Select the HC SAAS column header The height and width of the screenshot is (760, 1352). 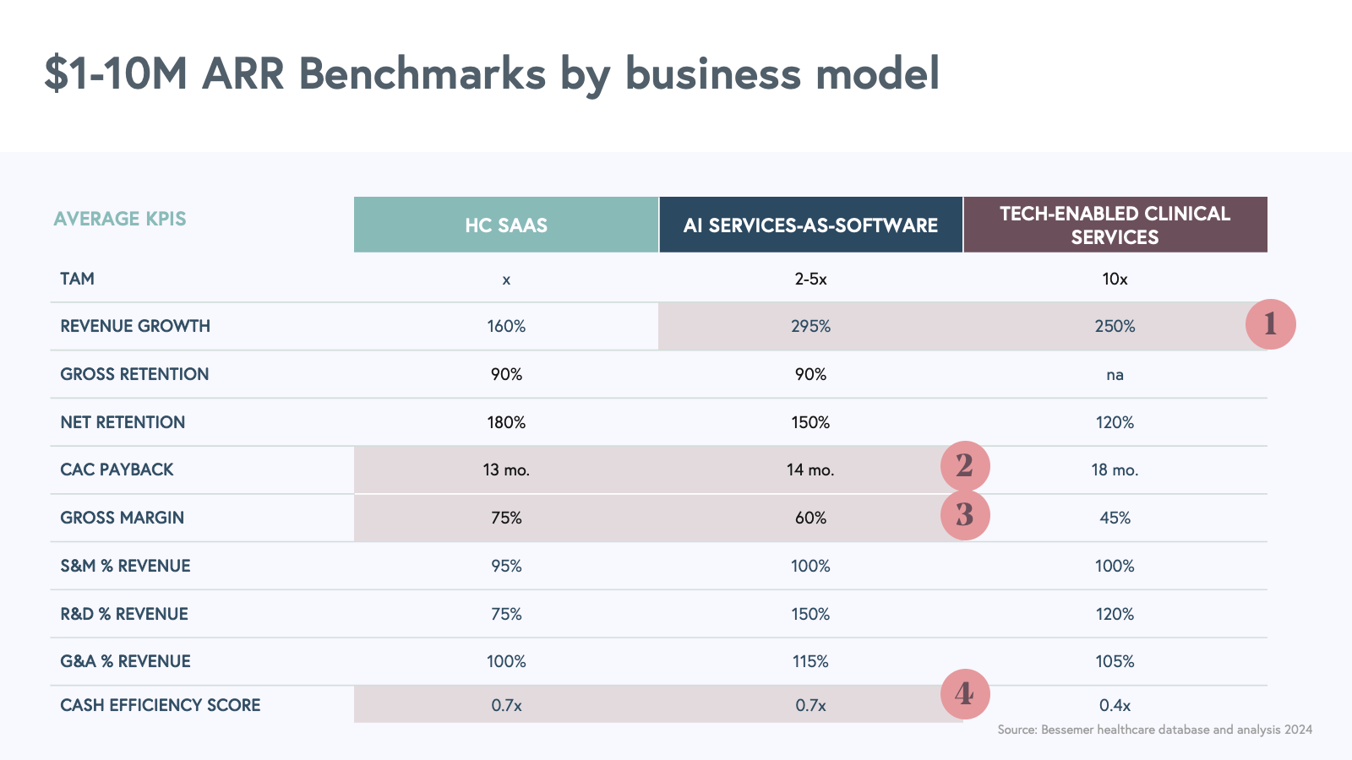tap(506, 225)
